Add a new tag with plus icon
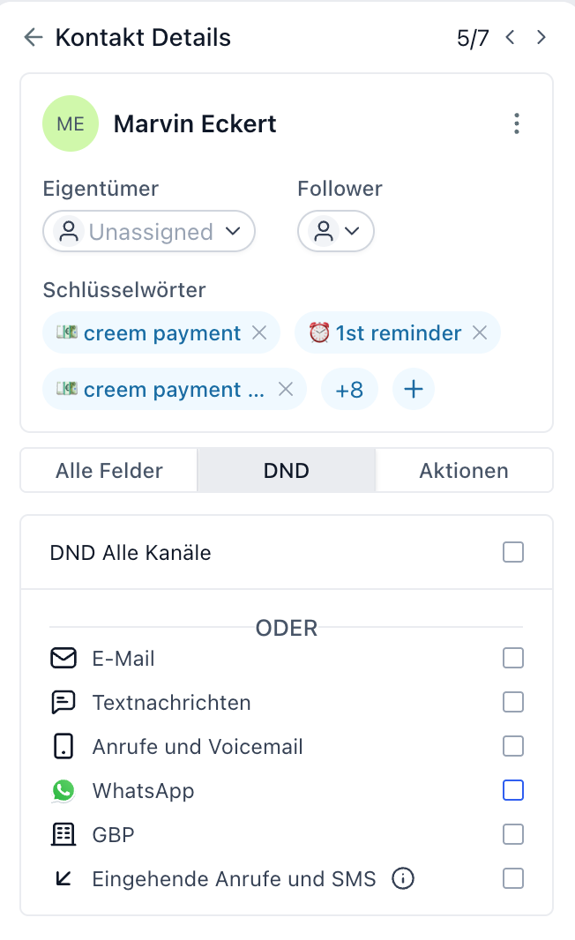 pyautogui.click(x=414, y=389)
